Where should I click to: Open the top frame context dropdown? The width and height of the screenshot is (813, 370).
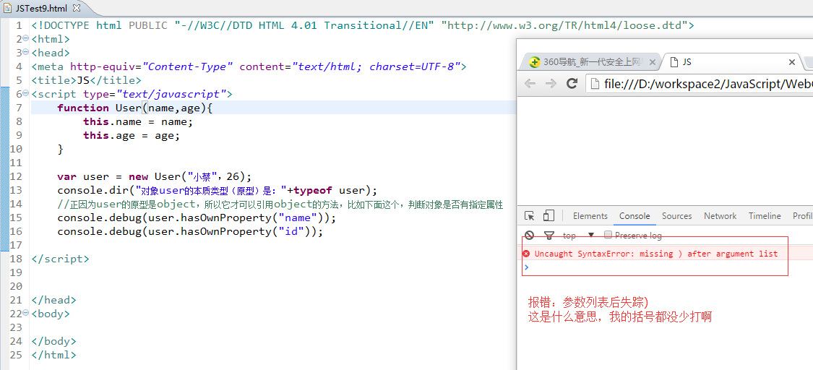[578, 236]
